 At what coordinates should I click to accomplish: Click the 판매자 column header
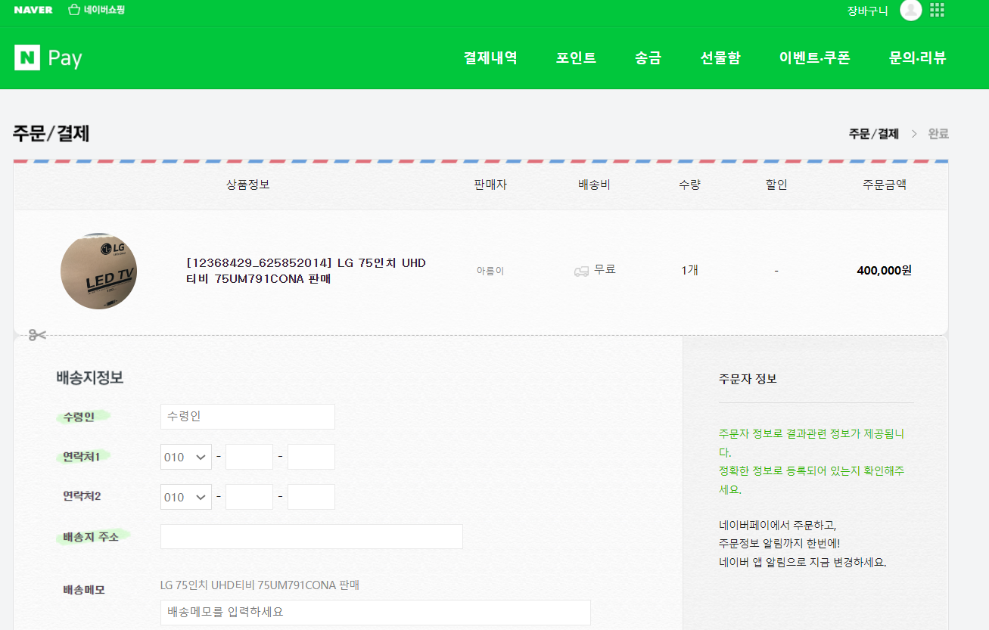(x=490, y=185)
